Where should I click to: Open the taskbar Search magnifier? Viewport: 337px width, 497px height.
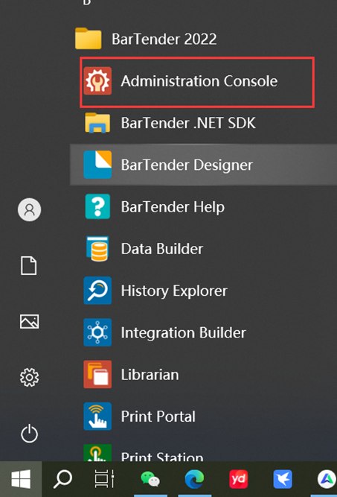pos(62,479)
